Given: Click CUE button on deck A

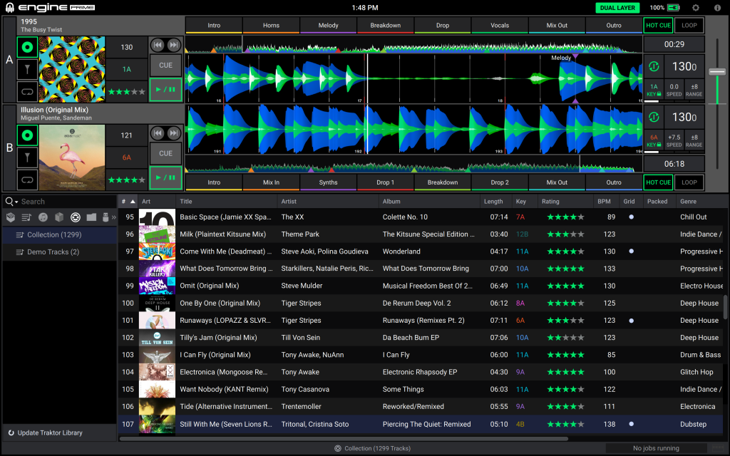Looking at the screenshot, I should point(165,66).
